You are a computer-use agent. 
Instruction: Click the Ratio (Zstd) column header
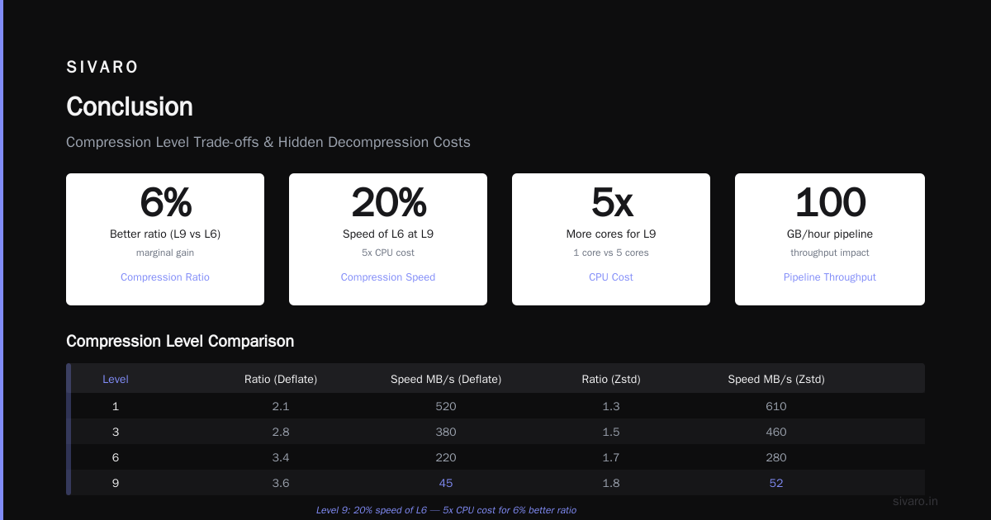(x=611, y=380)
